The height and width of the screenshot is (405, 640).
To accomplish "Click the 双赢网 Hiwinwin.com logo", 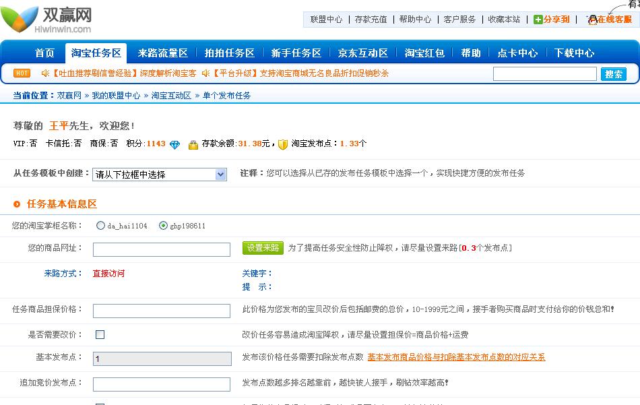I will click(46, 19).
